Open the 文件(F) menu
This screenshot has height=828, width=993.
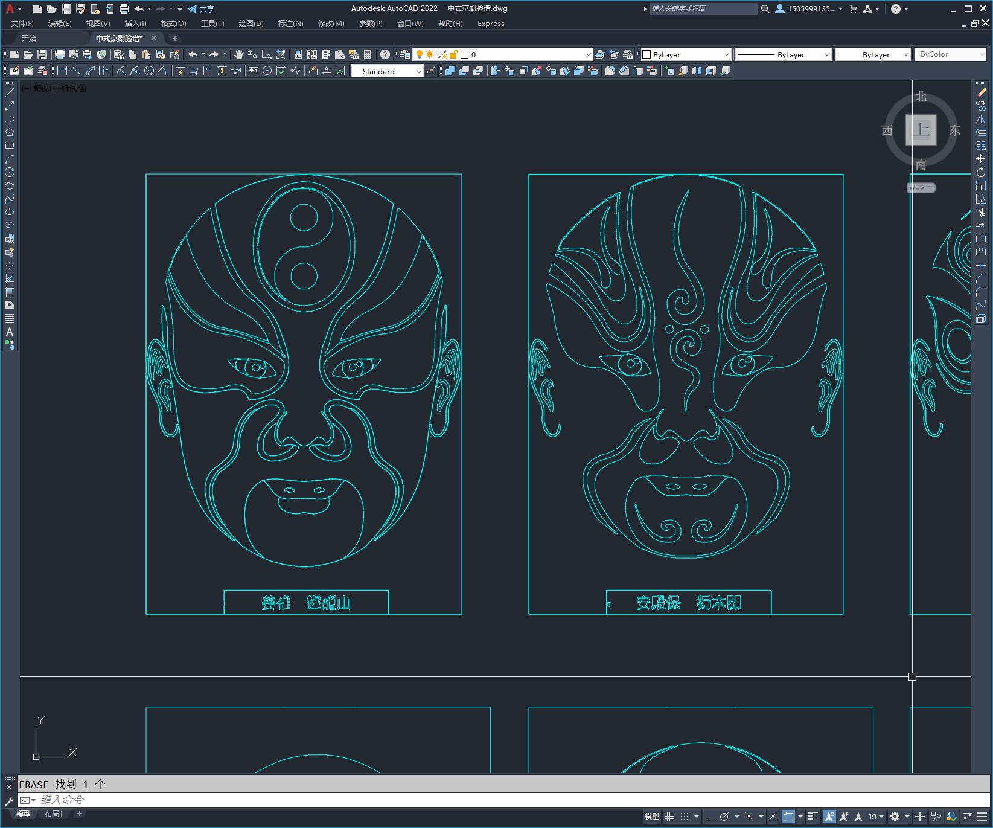point(22,24)
